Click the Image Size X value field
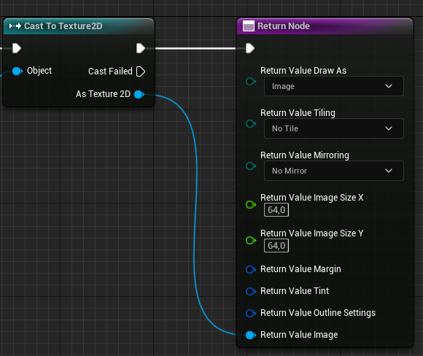This screenshot has width=423, height=356. click(276, 210)
